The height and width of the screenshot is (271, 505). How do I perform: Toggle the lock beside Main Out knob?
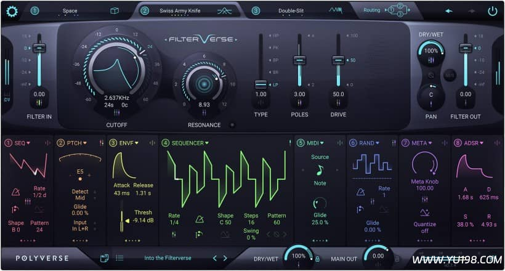397,259
